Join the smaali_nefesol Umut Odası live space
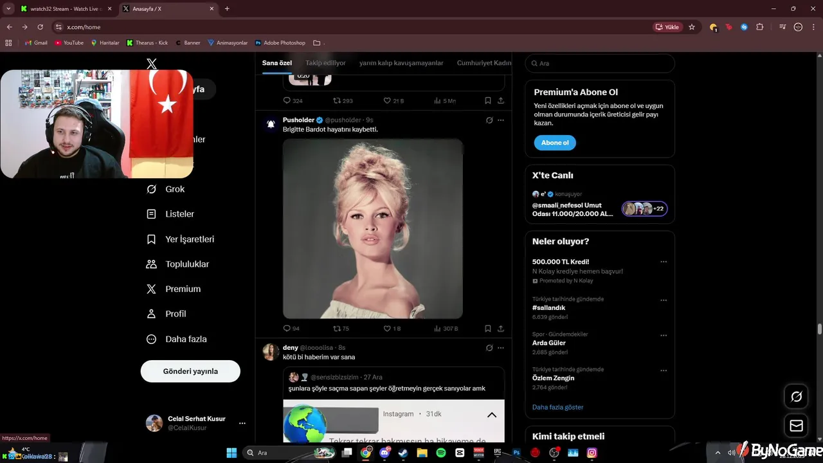 coord(600,209)
